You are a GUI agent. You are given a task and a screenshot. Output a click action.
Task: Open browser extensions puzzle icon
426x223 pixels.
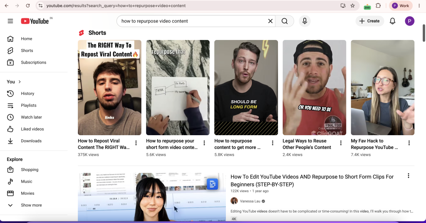click(x=378, y=6)
